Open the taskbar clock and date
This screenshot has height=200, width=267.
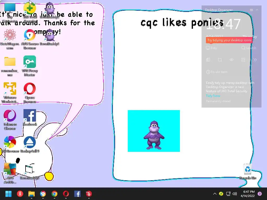point(248,194)
